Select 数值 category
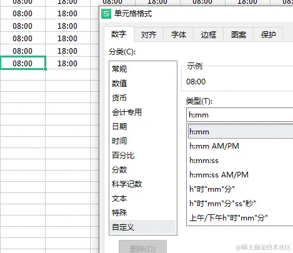Viewport: 293px width, 253px height. [142, 83]
